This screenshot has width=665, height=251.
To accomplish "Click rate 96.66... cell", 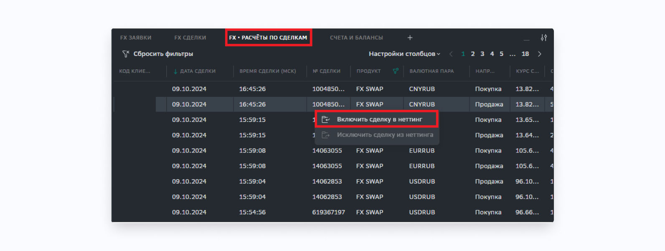I will 527,212.
